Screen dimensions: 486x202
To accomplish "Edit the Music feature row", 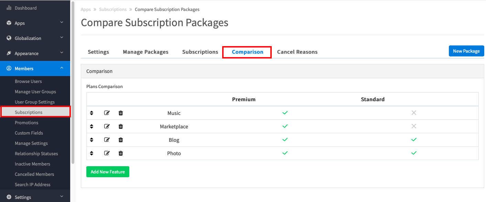I will click(107, 113).
